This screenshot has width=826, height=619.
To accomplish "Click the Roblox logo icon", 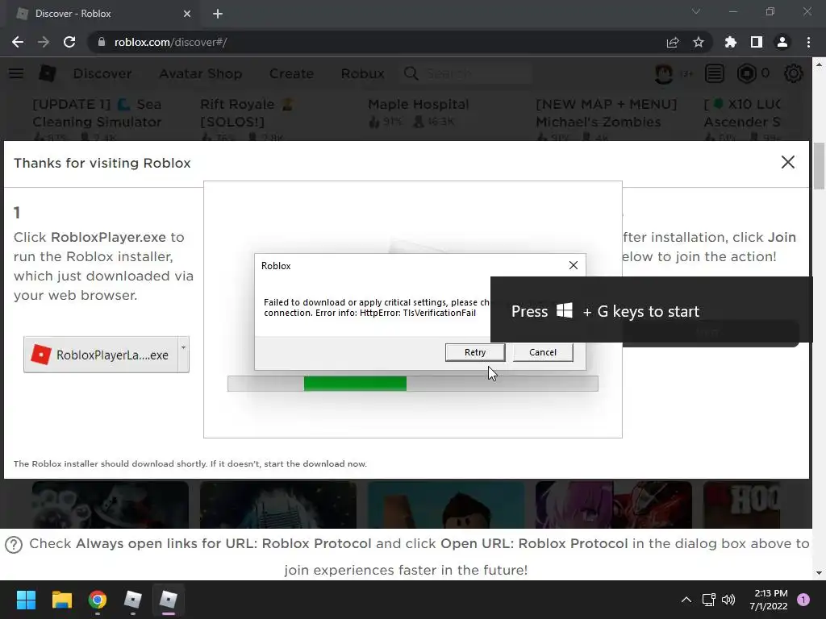I will point(48,73).
